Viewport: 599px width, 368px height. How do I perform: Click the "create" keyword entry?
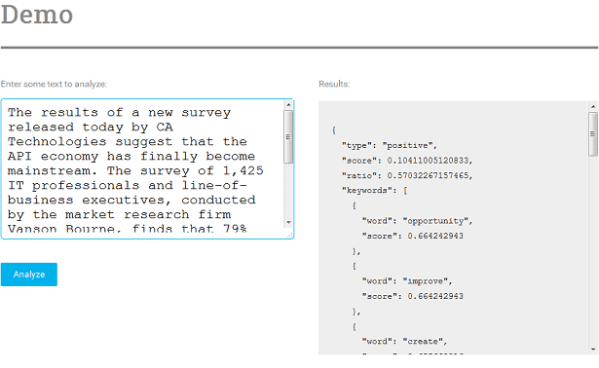(x=404, y=342)
